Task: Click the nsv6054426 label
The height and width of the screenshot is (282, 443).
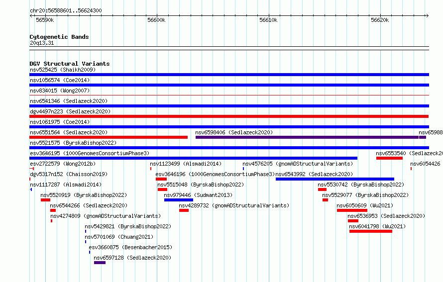Action: 425,164
